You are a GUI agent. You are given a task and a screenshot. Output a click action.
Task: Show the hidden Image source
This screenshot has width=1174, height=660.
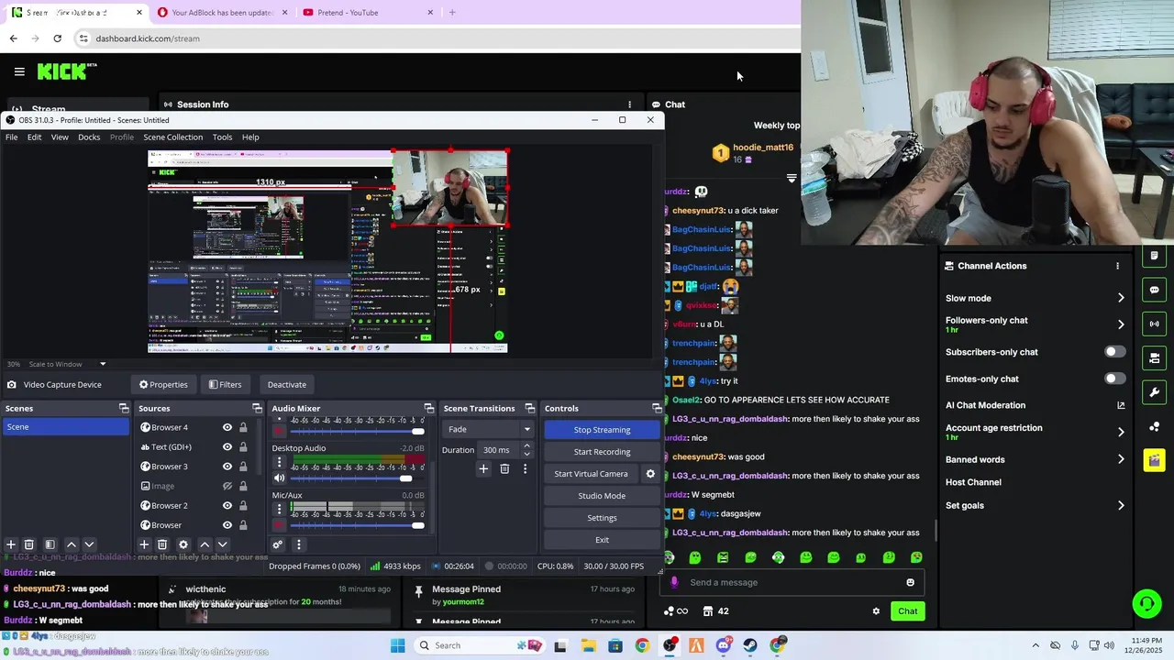point(227,486)
